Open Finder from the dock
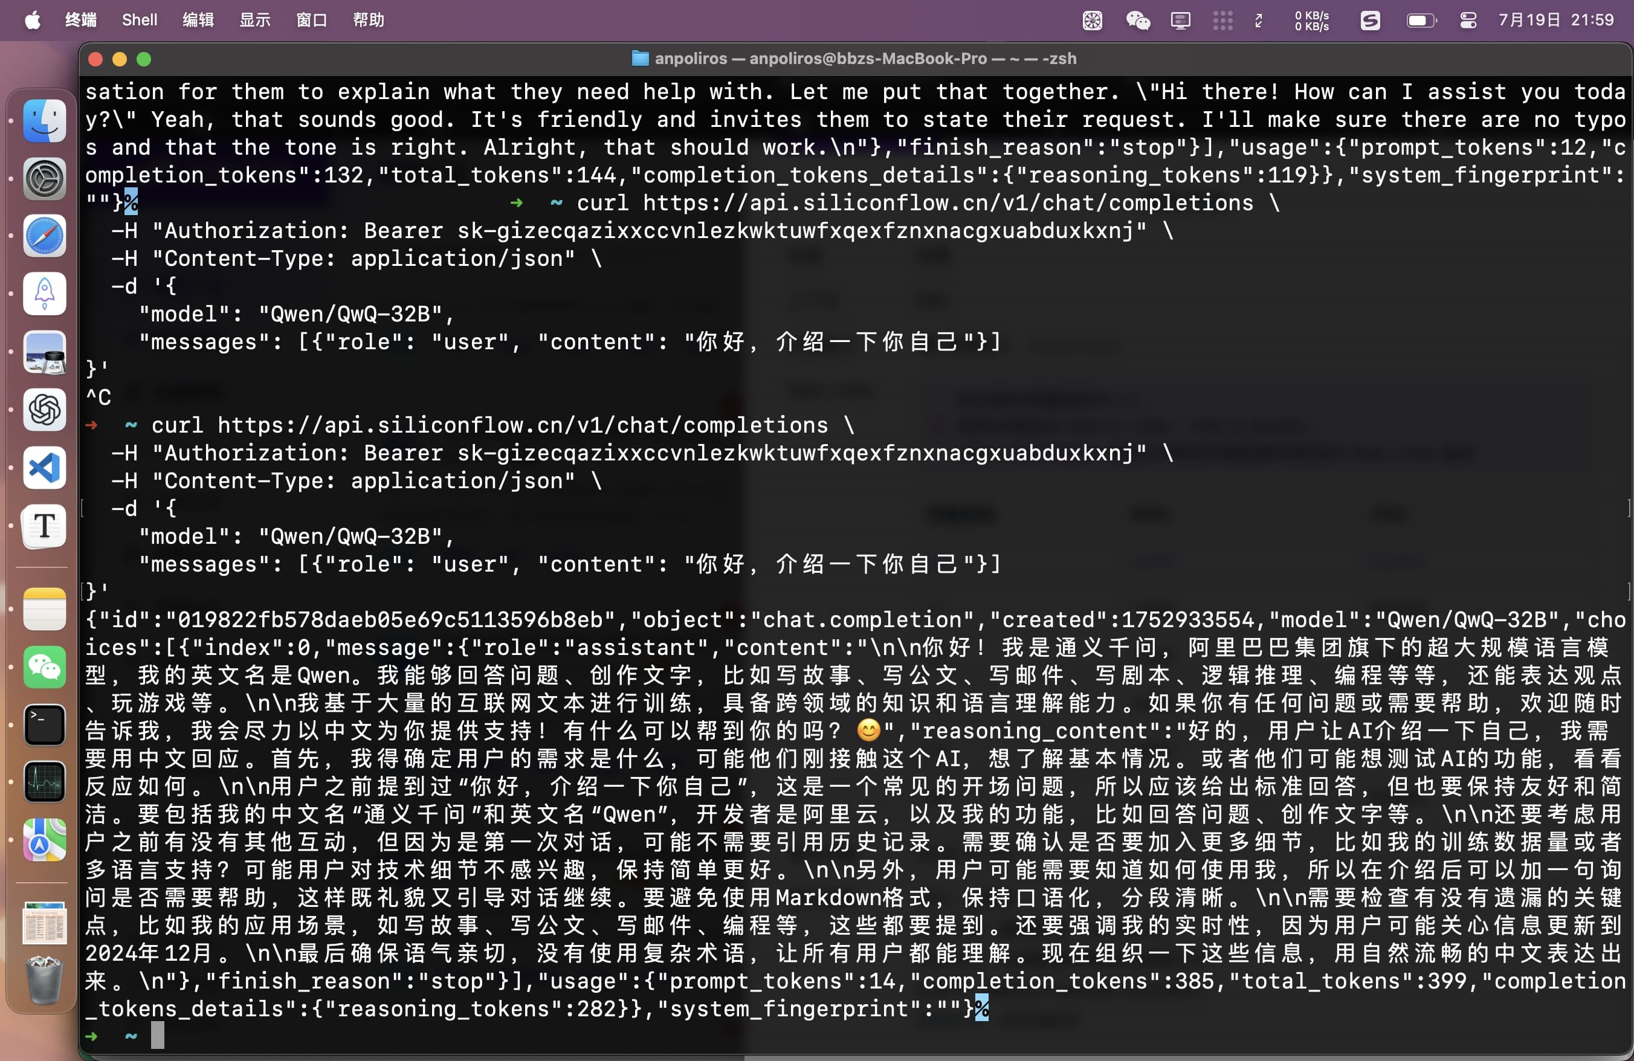 click(45, 121)
